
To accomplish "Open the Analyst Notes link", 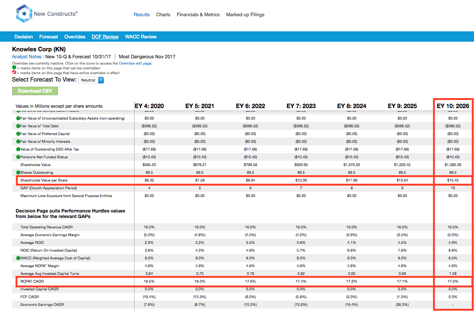I will pos(27,57).
